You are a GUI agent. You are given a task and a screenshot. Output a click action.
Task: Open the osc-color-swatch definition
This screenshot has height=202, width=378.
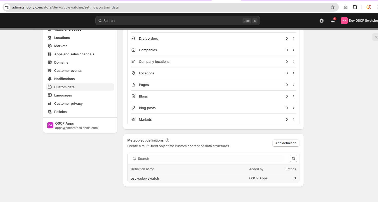tap(145, 178)
